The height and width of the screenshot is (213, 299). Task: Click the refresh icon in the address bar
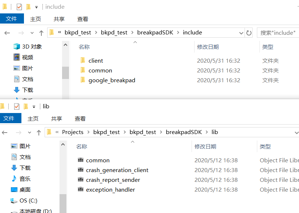[x=249, y=33]
